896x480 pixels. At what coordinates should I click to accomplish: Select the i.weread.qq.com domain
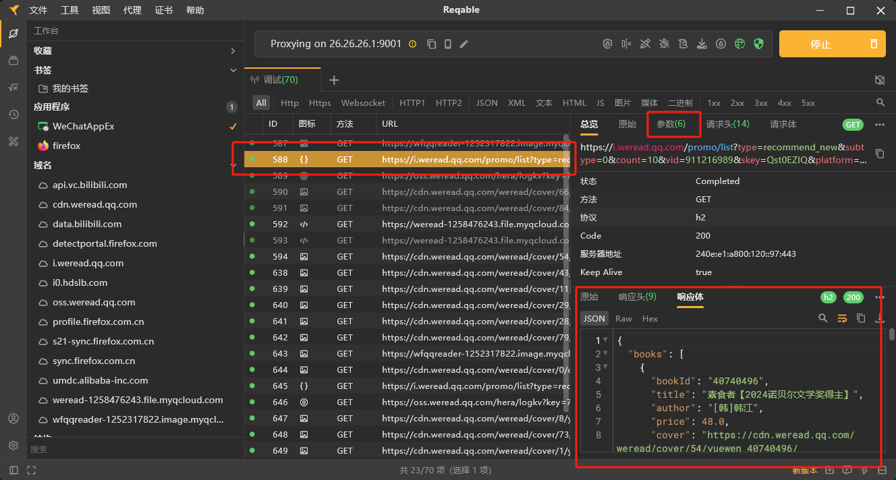coord(135,263)
